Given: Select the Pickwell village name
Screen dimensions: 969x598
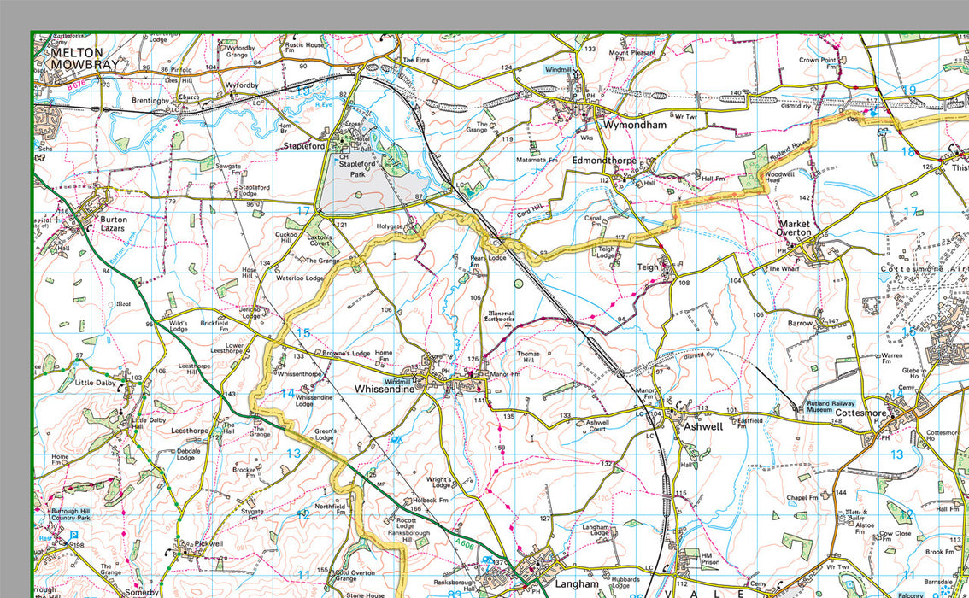Looking at the screenshot, I should pos(208,543).
